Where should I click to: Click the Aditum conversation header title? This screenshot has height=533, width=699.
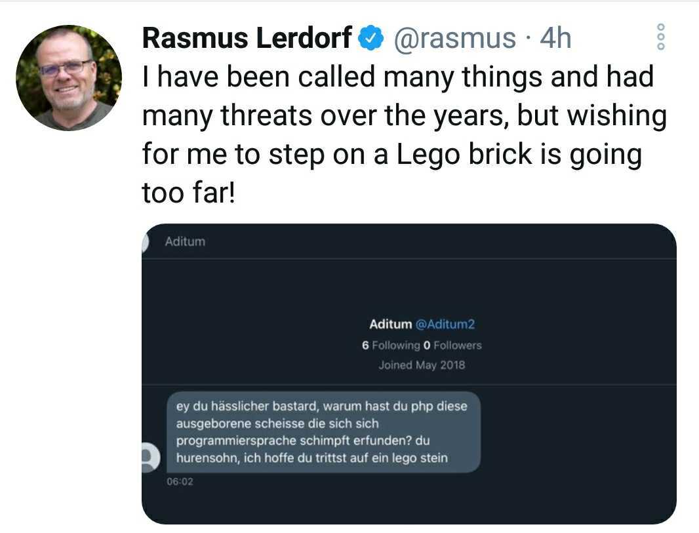pyautogui.click(x=185, y=242)
